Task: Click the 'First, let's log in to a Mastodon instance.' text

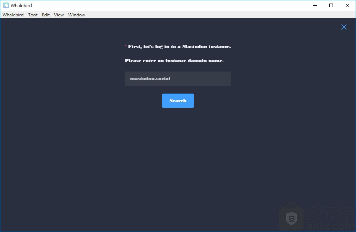Action: (x=179, y=47)
